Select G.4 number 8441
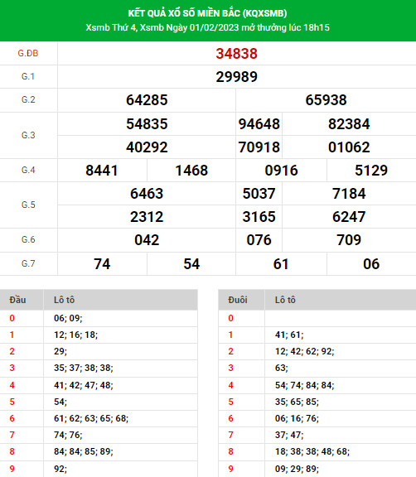This screenshot has width=416, height=477. click(102, 171)
